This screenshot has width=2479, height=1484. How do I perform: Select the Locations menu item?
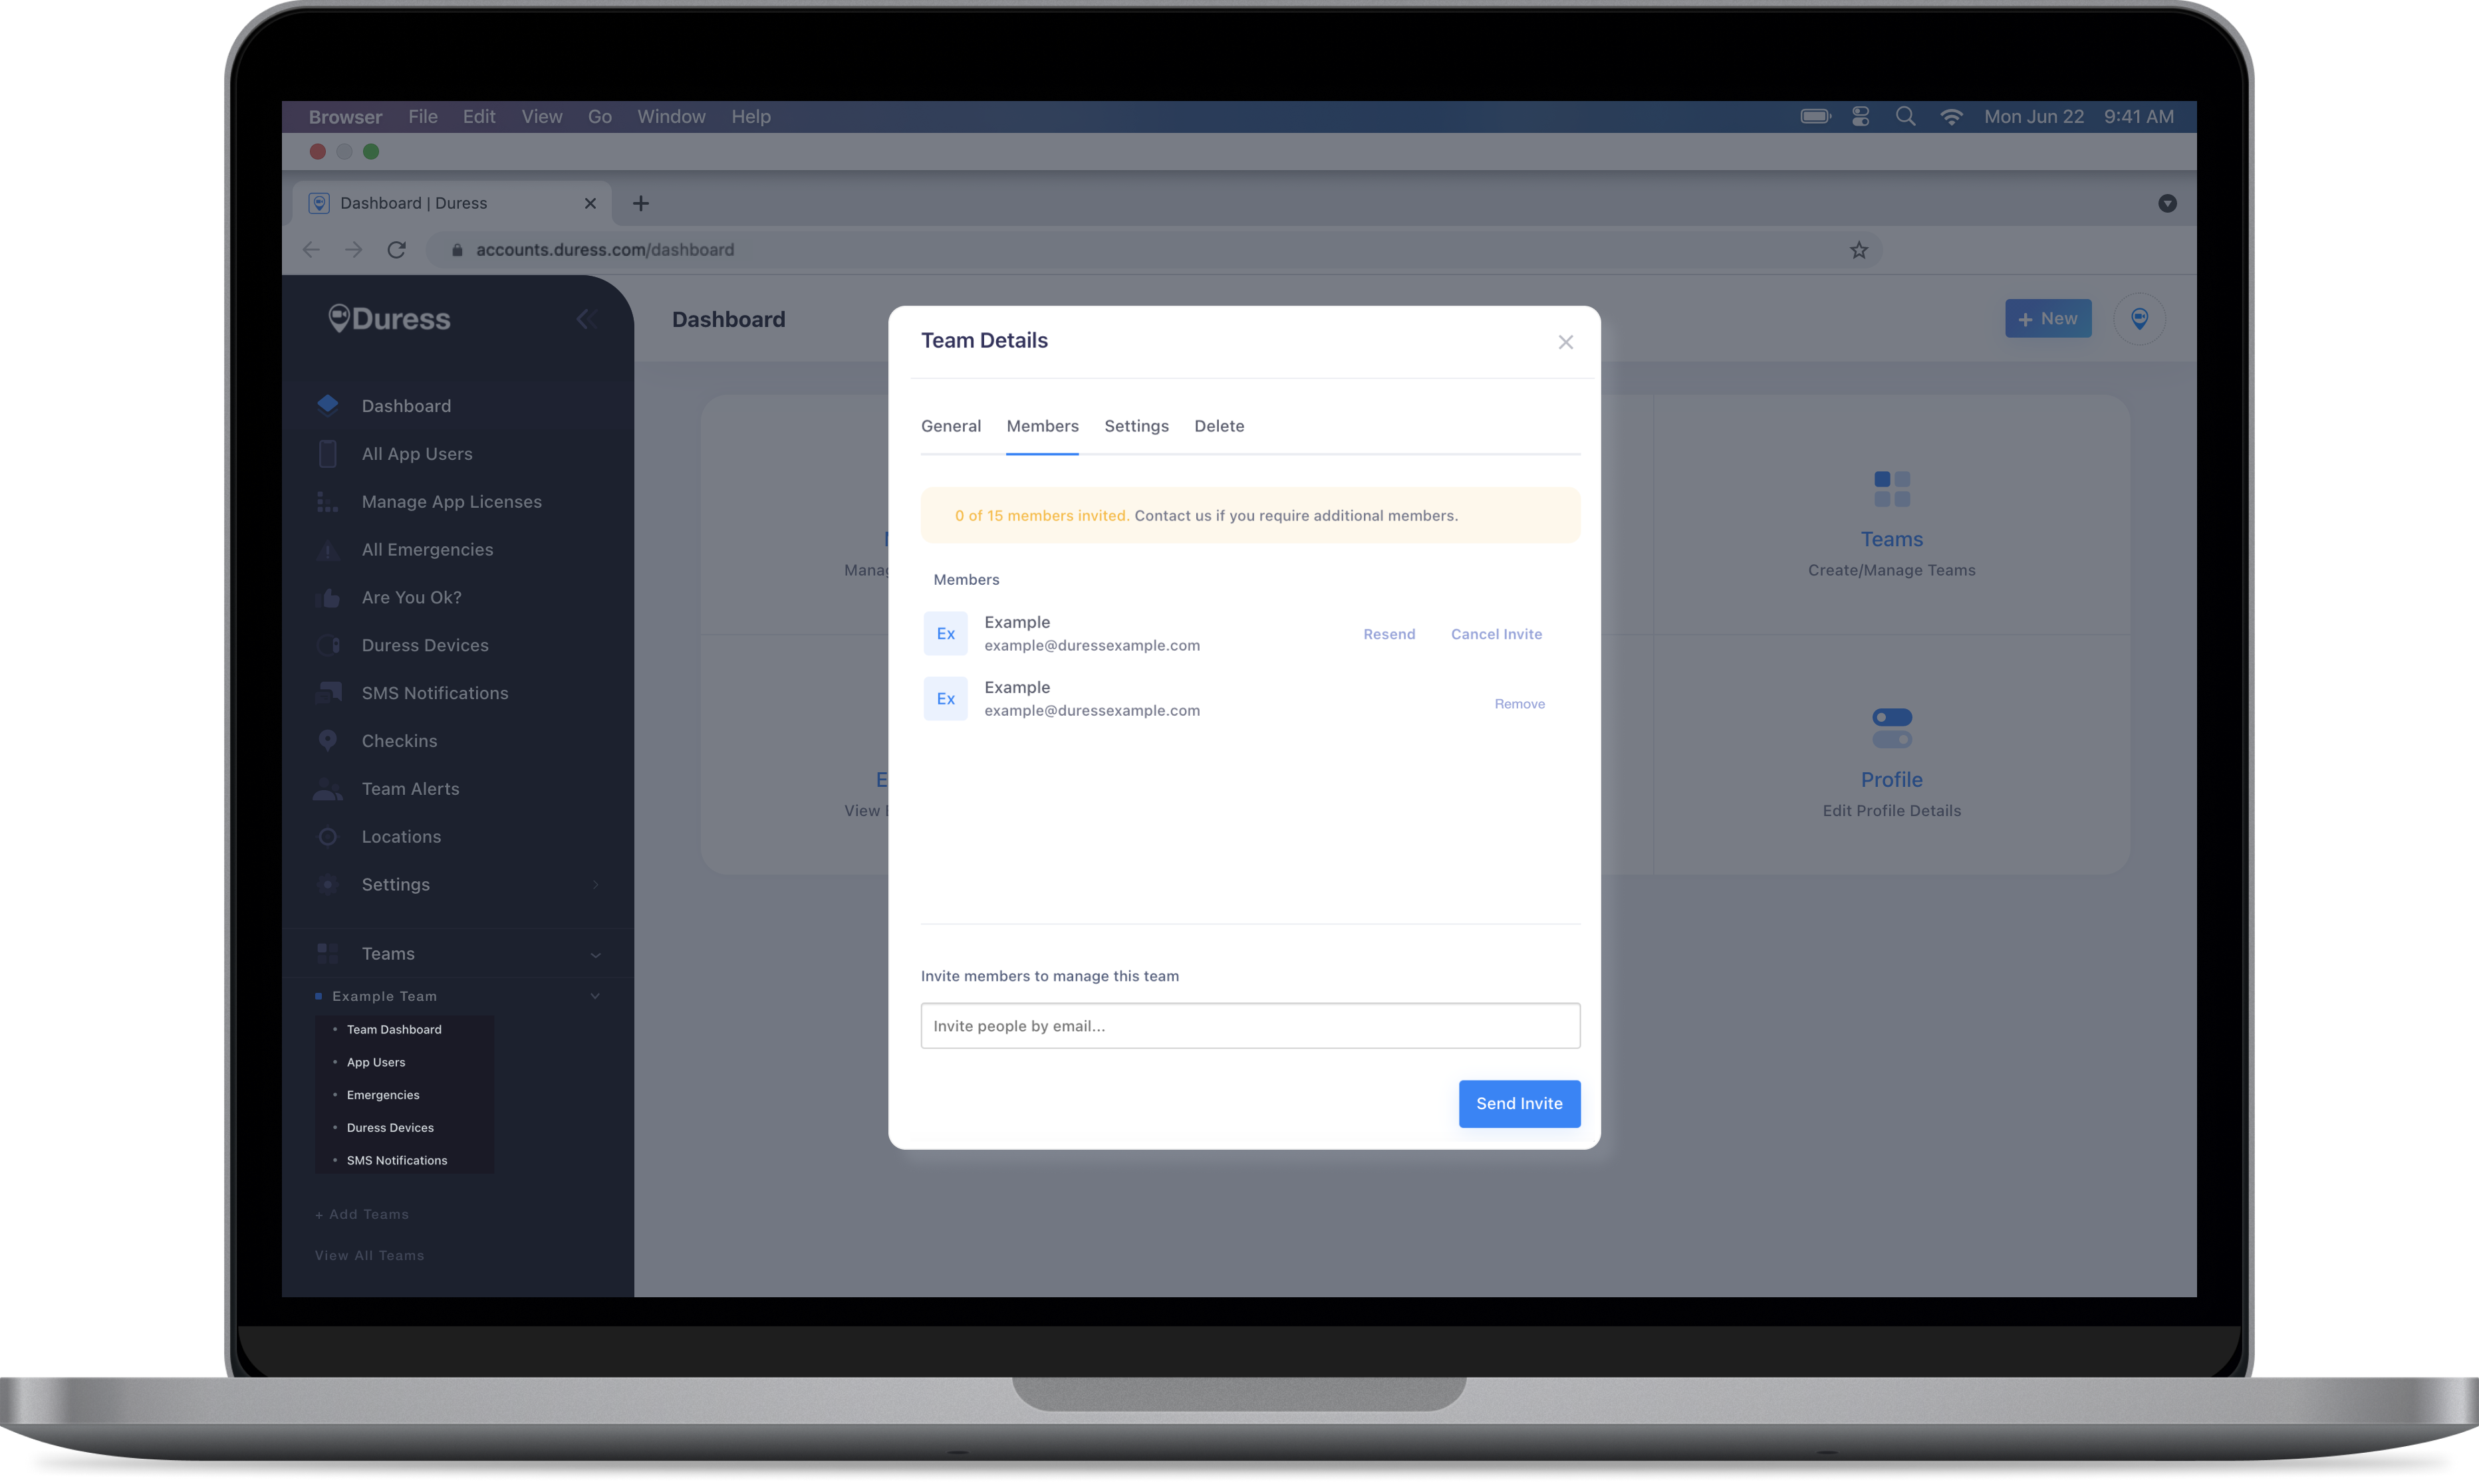click(401, 835)
